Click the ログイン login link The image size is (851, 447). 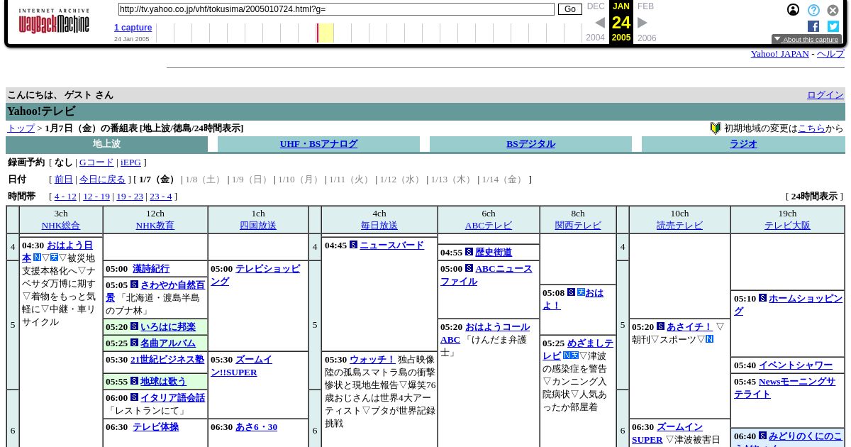[x=825, y=95]
